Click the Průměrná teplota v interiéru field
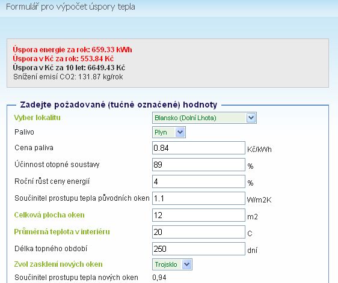 pos(198,232)
